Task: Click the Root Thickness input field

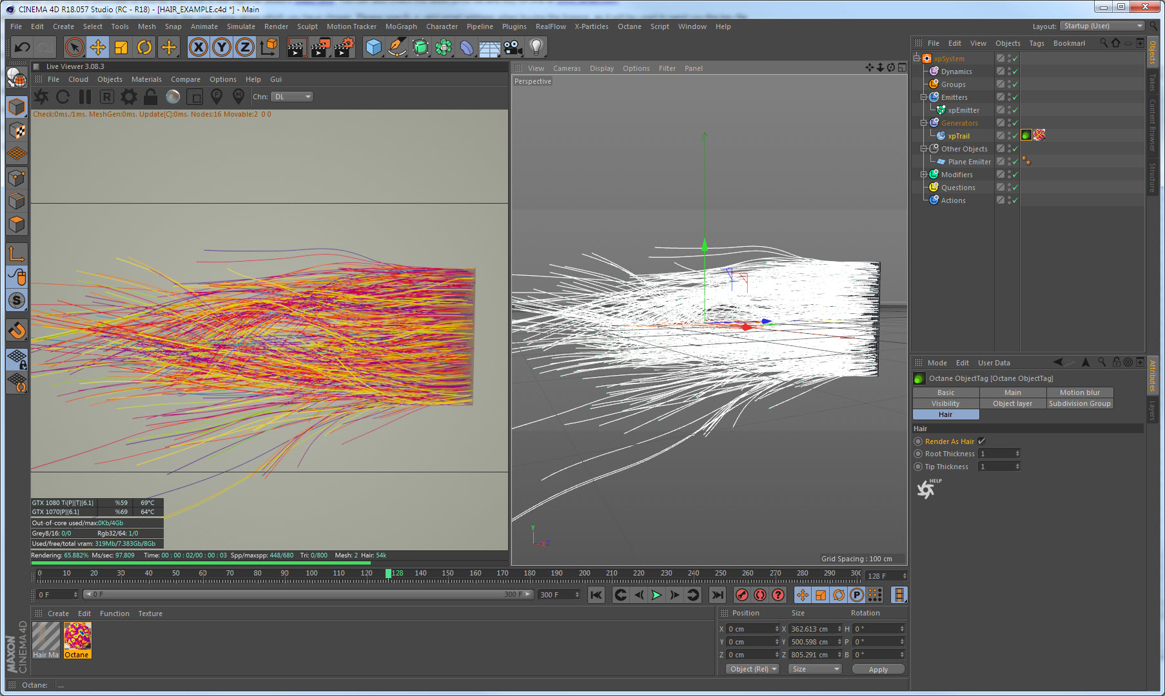Action: pyautogui.click(x=997, y=454)
